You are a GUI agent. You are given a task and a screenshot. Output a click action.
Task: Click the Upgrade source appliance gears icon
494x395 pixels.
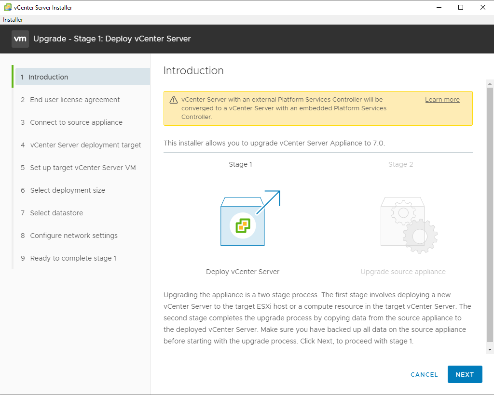pos(409,225)
